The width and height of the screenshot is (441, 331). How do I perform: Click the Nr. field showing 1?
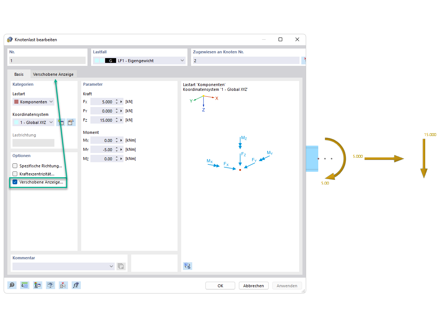47,61
